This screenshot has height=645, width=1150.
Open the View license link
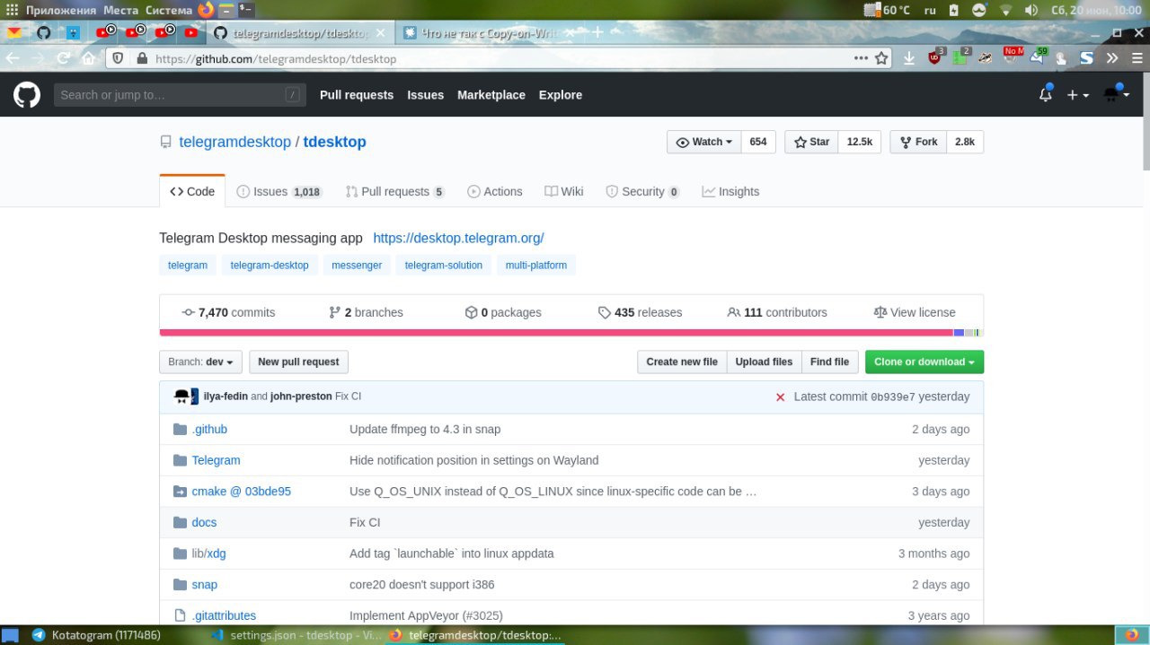coord(914,312)
